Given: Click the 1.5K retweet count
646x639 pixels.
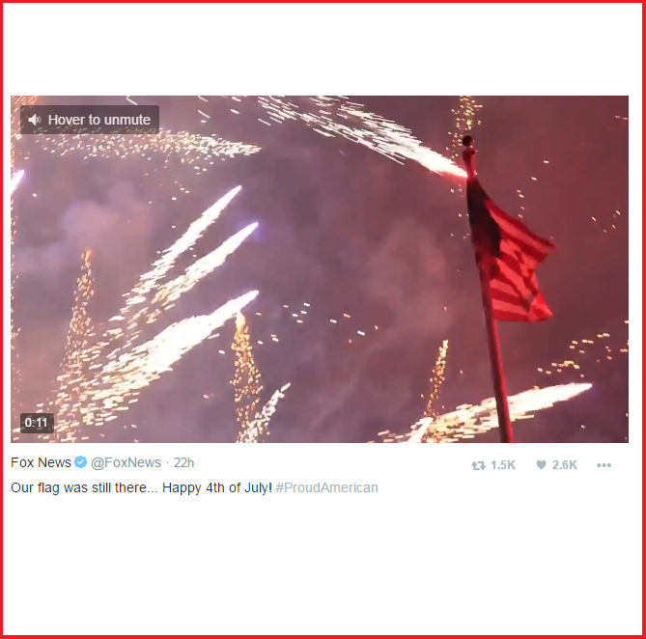Looking at the screenshot, I should pyautogui.click(x=503, y=465).
